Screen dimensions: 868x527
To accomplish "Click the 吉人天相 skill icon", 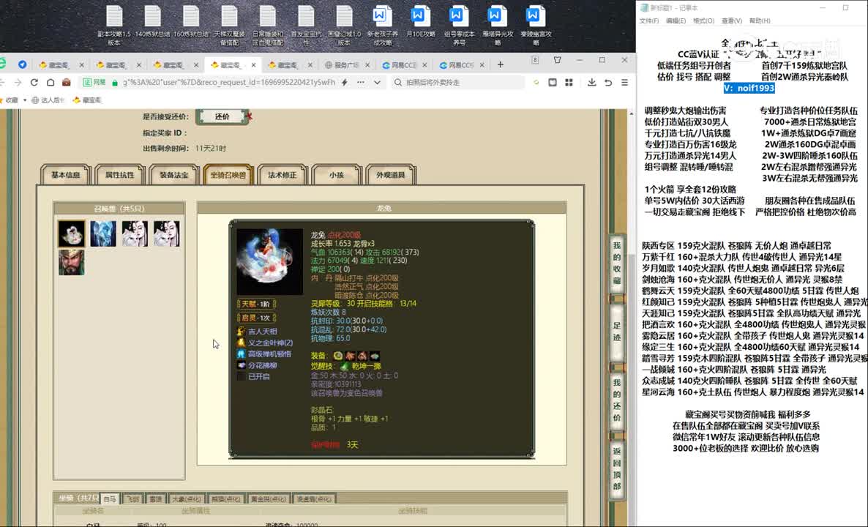I will coord(241,331).
